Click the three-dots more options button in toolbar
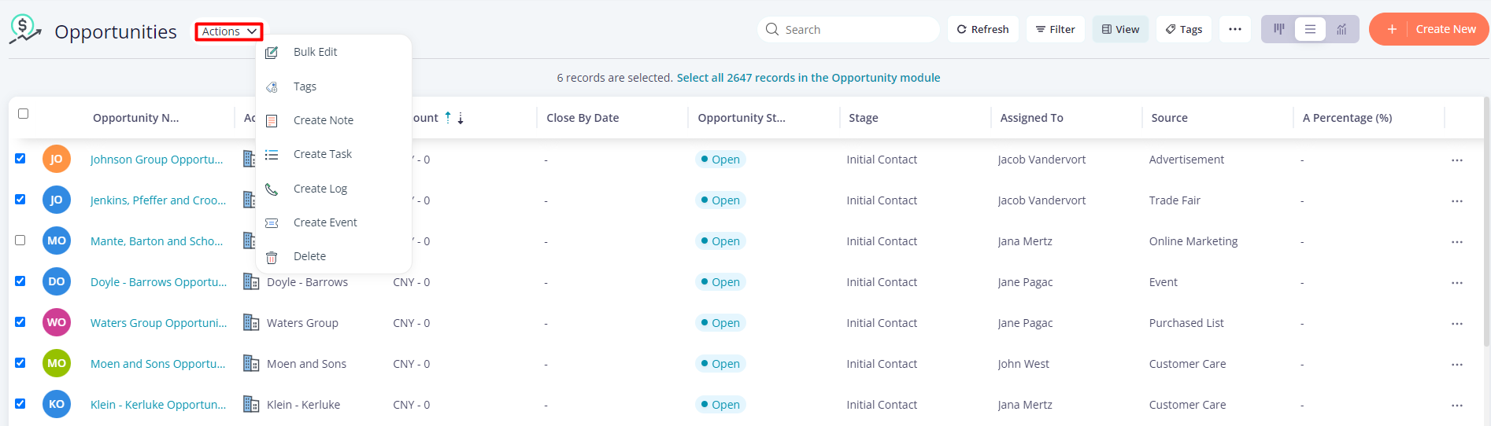This screenshot has width=1491, height=426. [1235, 29]
